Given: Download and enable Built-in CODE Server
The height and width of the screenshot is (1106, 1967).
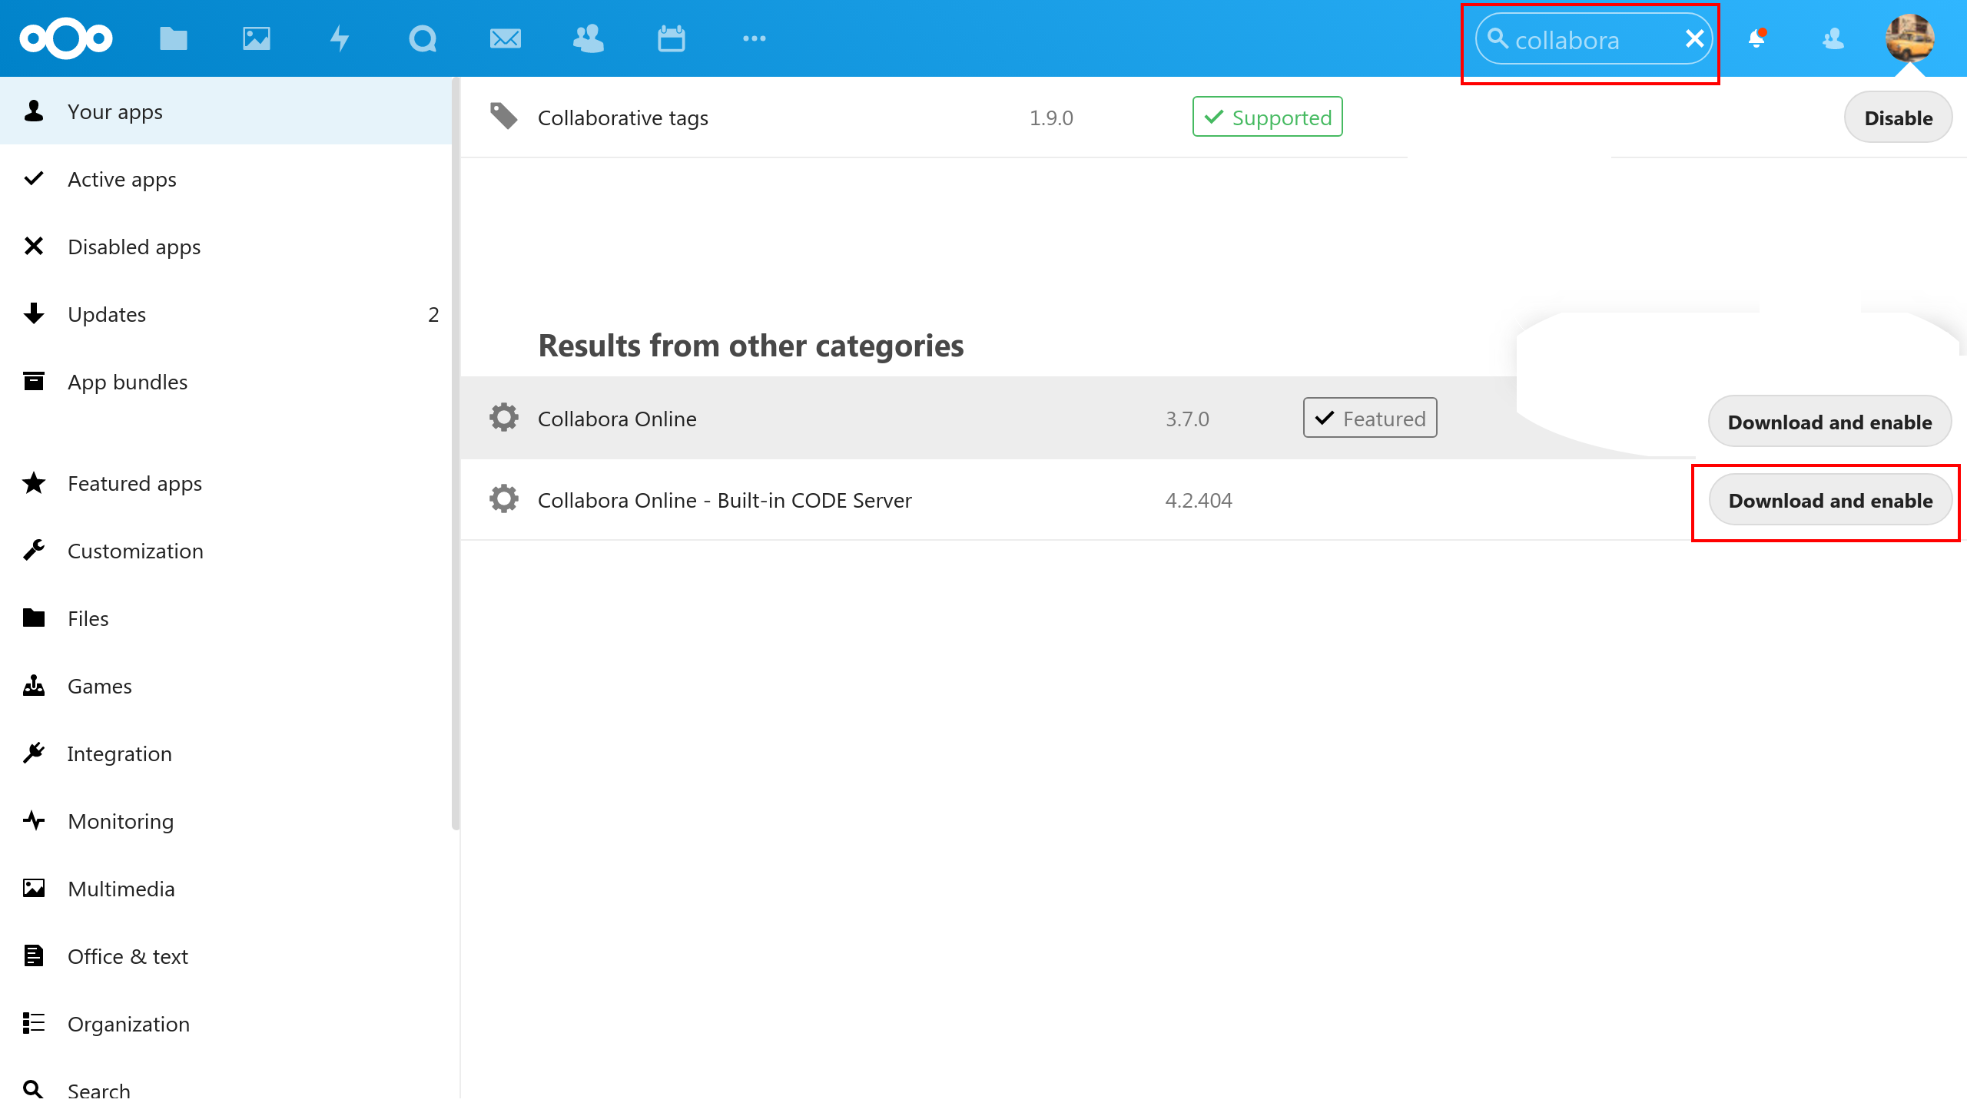Looking at the screenshot, I should coord(1830,501).
